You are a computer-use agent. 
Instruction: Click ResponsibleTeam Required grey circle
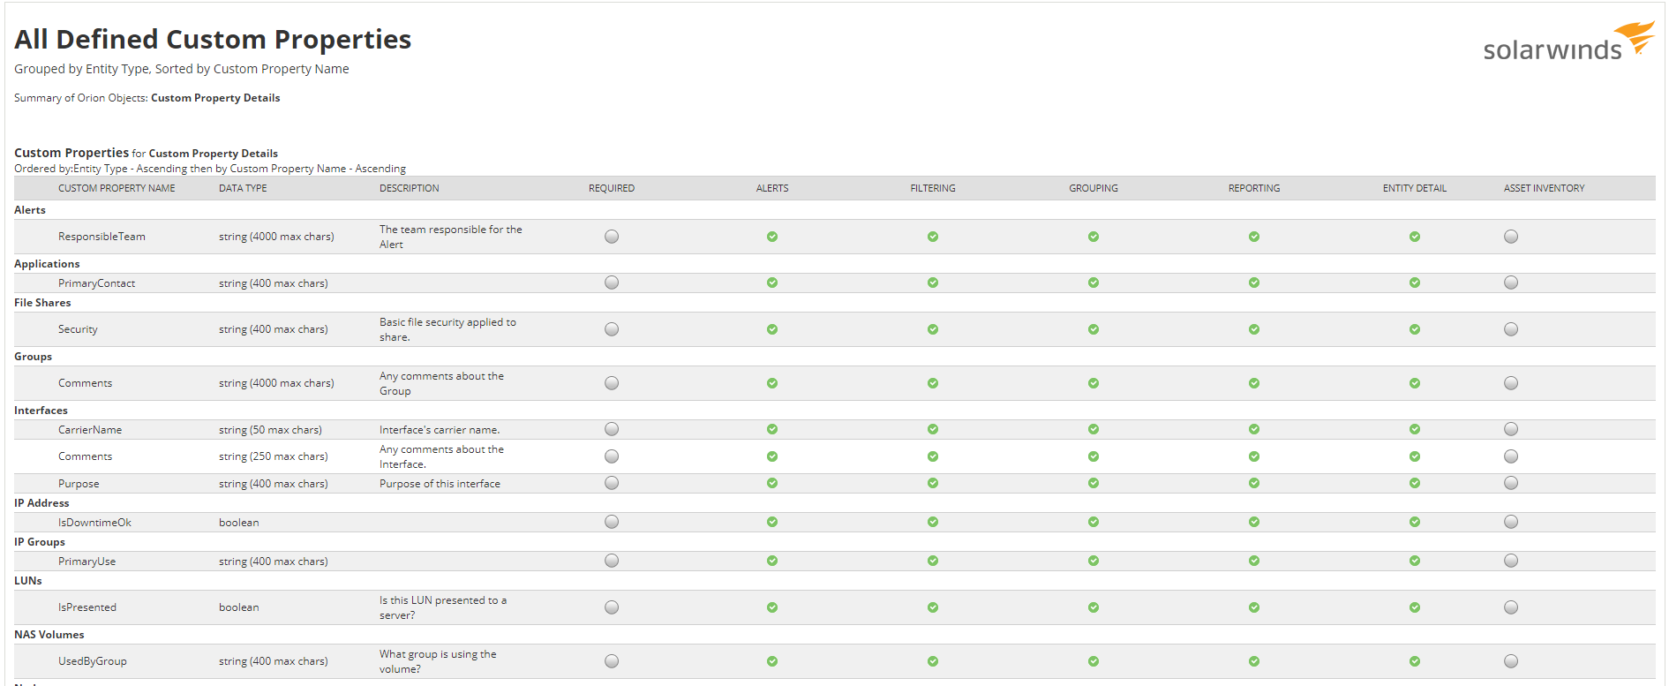[612, 237]
